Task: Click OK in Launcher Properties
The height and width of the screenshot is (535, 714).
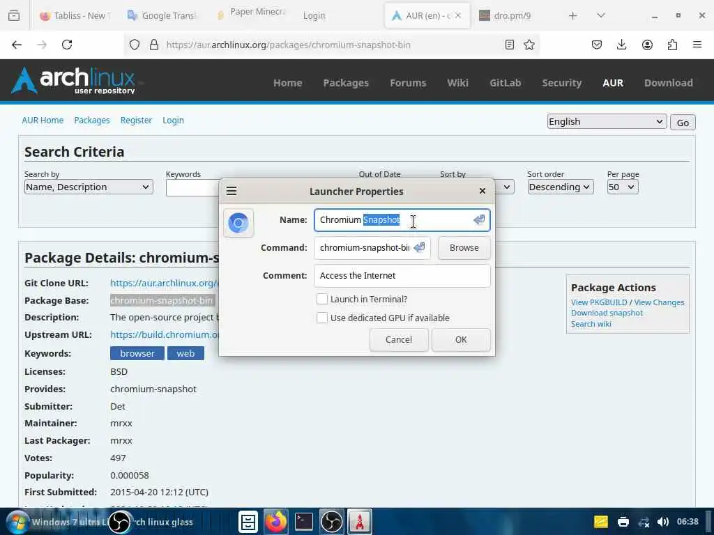Action: (x=461, y=339)
